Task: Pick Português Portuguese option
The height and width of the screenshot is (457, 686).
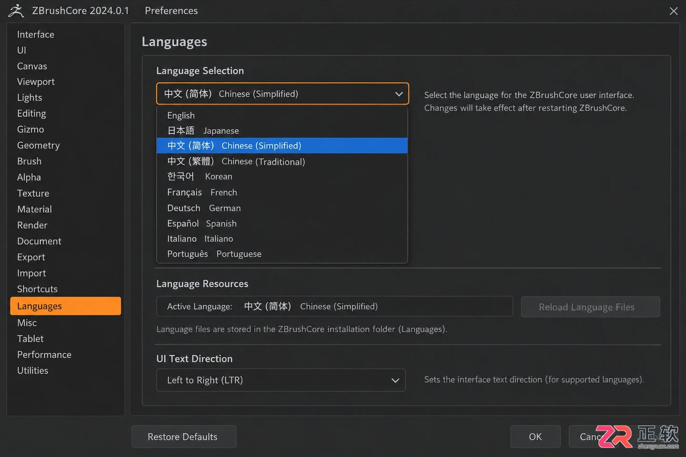Action: pyautogui.click(x=282, y=254)
